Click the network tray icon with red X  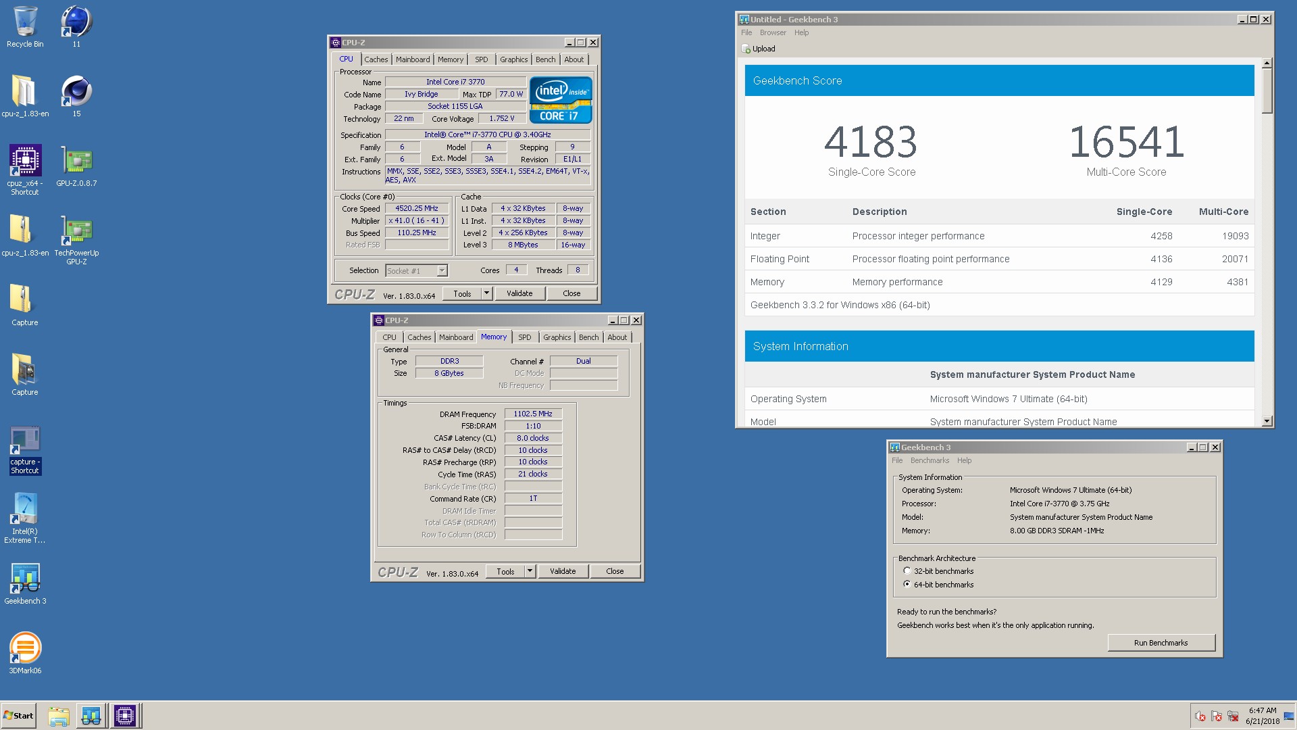(1233, 716)
